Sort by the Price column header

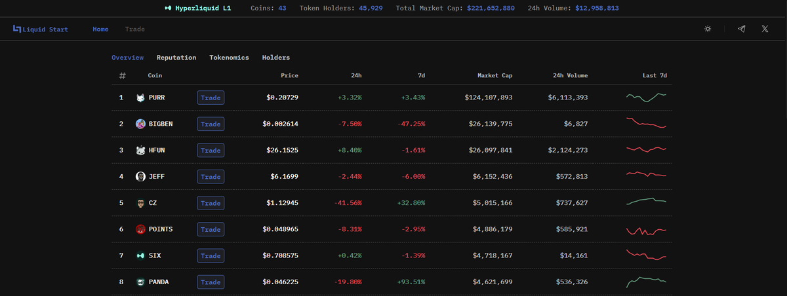(x=289, y=75)
